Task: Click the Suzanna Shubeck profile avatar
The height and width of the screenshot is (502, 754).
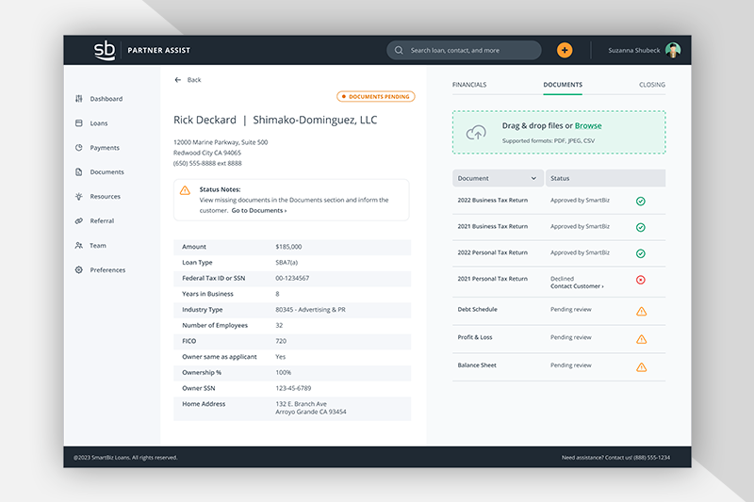Action: click(x=673, y=50)
